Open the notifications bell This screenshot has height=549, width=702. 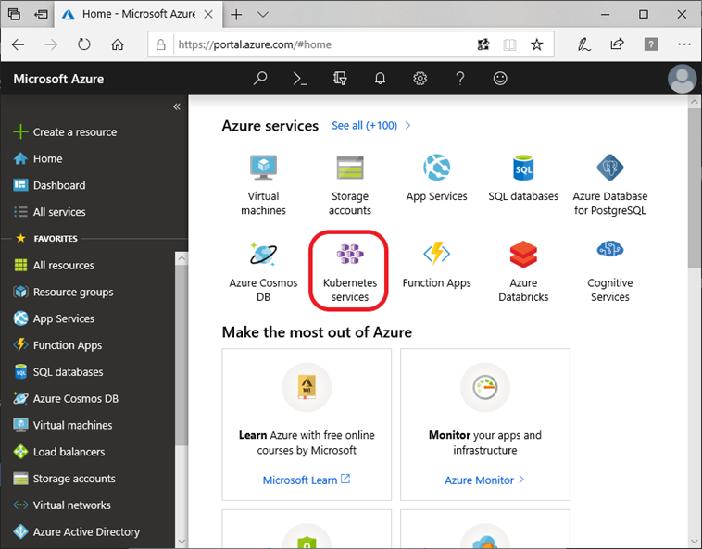coord(380,79)
